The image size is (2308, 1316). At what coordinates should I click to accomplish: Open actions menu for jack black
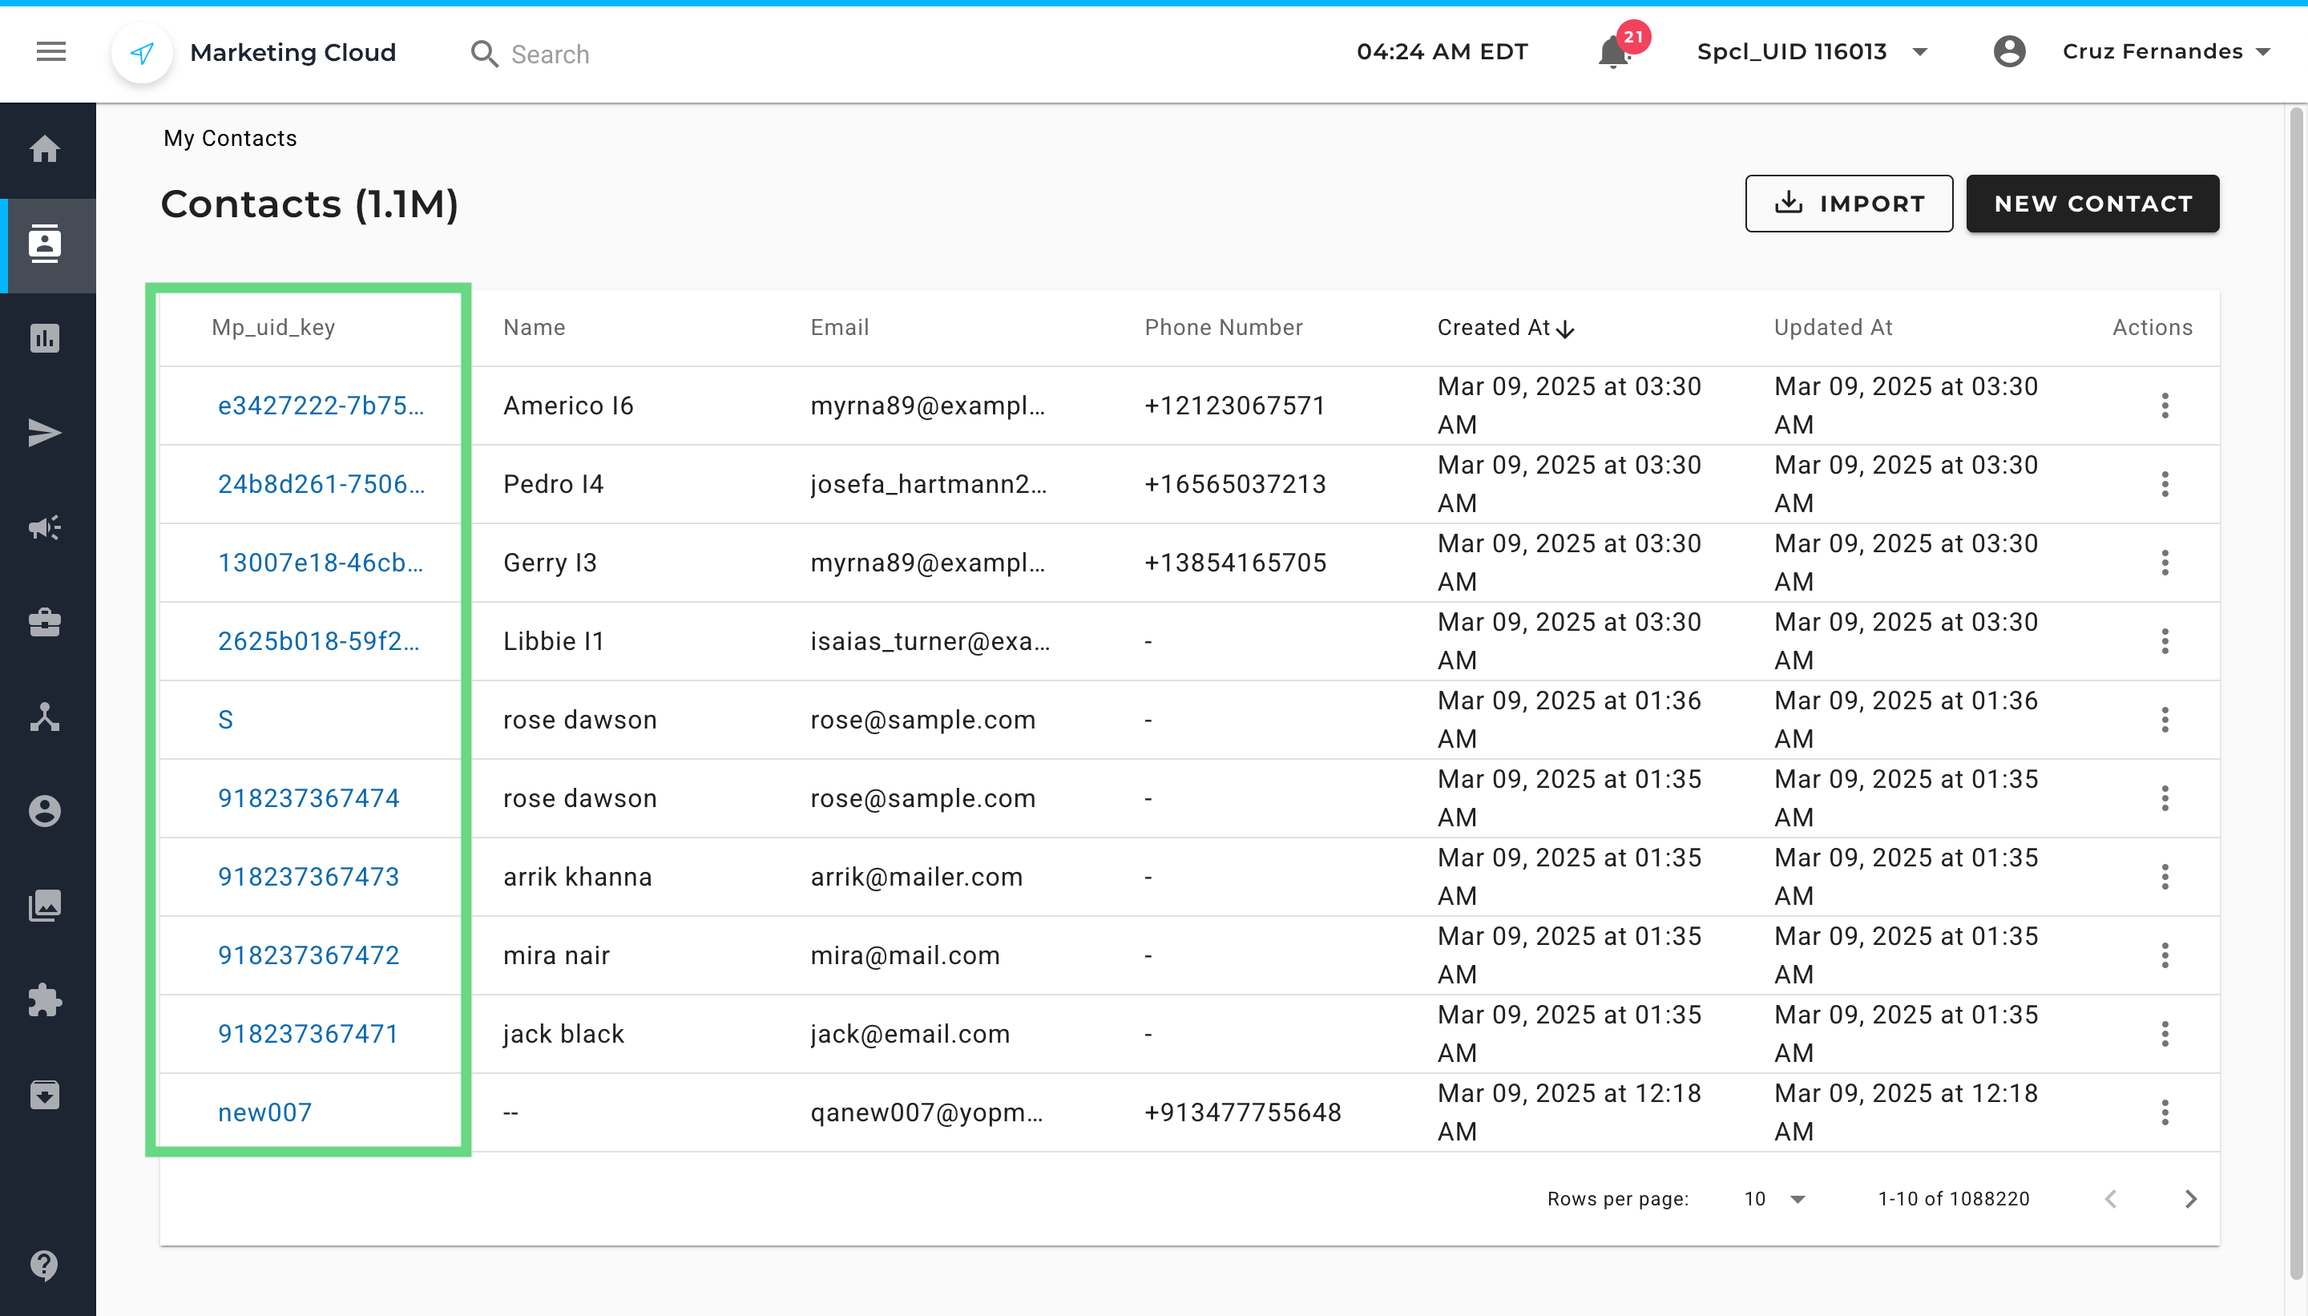coord(2165,1034)
